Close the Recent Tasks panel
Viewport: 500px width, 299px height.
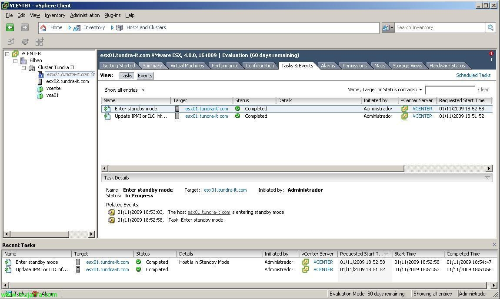(x=494, y=245)
